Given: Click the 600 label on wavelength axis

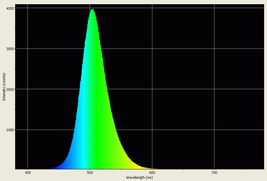Looking at the screenshot, I should pyautogui.click(x=152, y=173).
